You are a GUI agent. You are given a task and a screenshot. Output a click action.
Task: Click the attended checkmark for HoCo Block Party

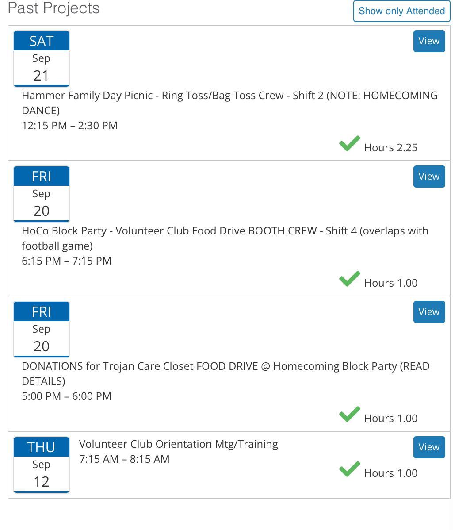point(349,279)
